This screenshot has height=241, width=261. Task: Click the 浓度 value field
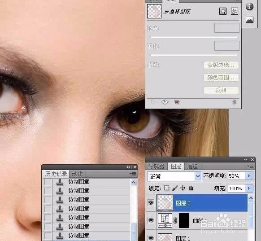point(227,28)
